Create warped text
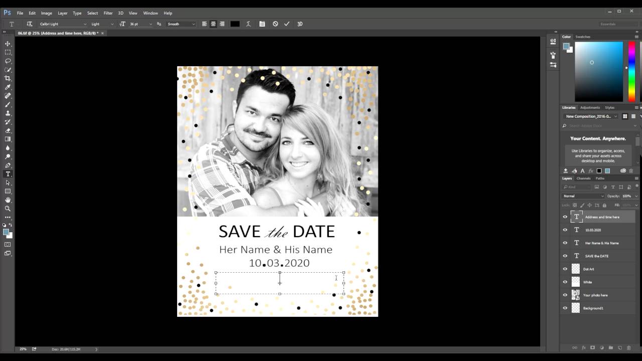642x361 pixels. click(248, 24)
